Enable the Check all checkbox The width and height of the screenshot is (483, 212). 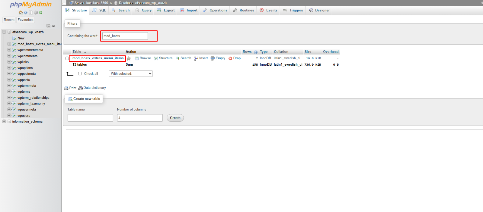click(x=80, y=74)
